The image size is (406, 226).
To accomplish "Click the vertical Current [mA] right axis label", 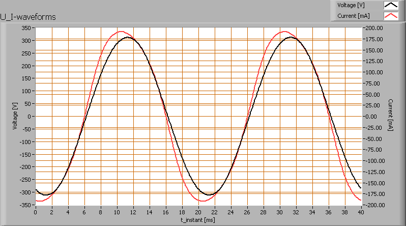I will point(390,116).
